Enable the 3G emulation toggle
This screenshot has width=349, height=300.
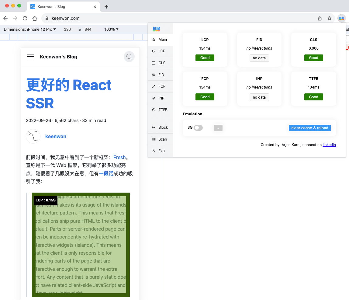click(x=198, y=128)
